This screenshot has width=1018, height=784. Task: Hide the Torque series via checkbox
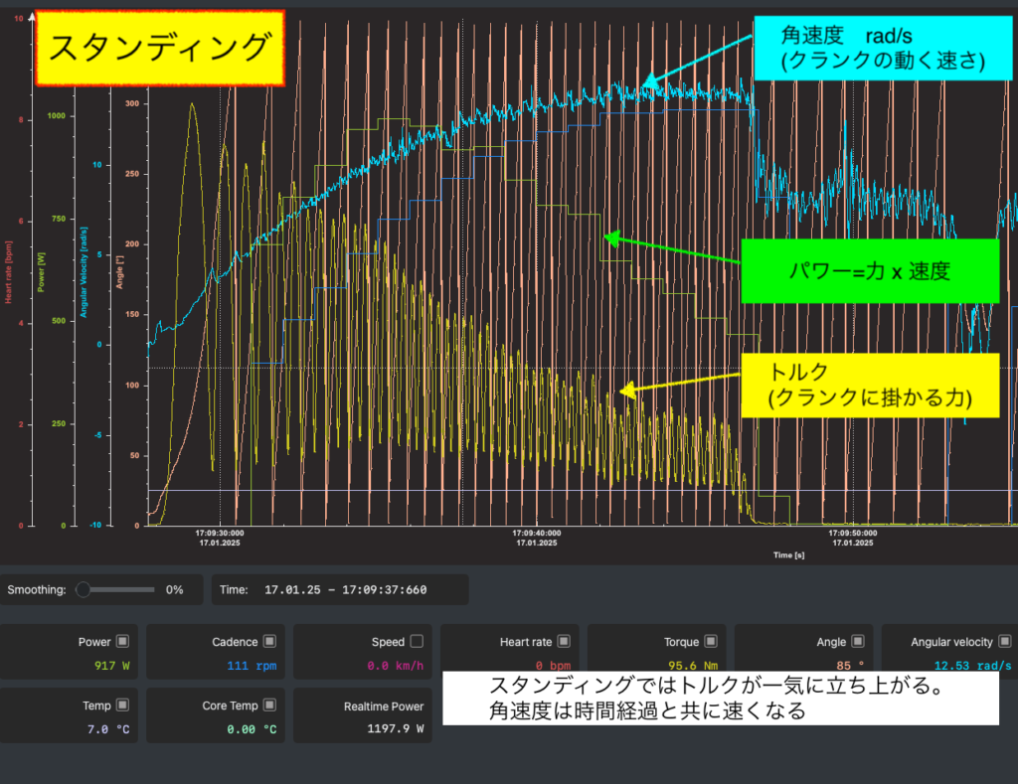click(711, 642)
